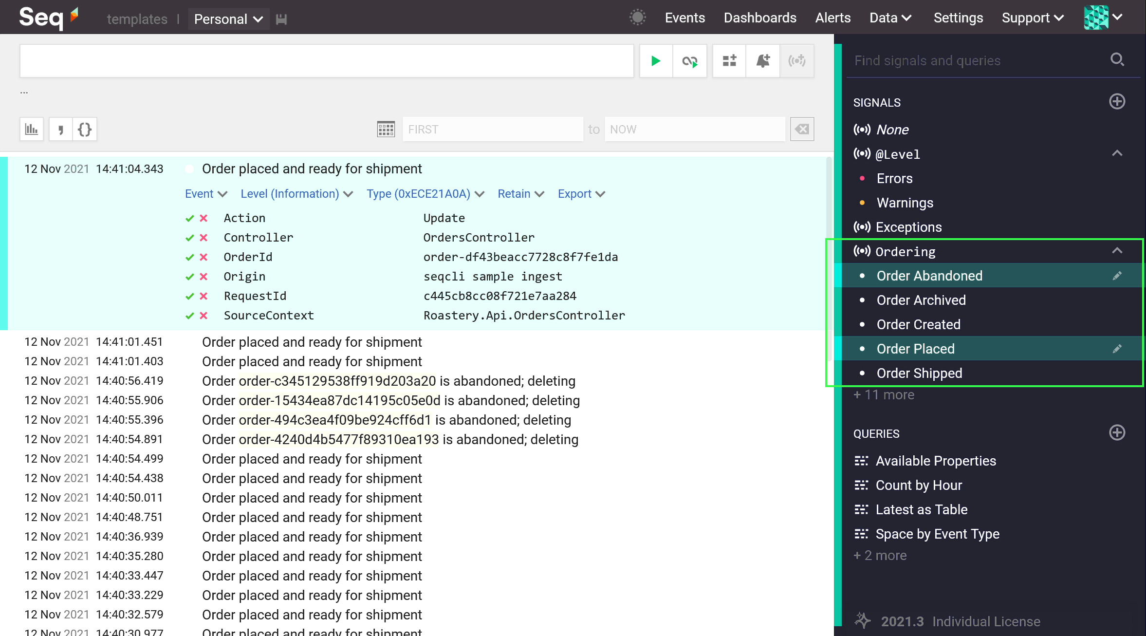Open the calendar date picker icon

click(386, 129)
